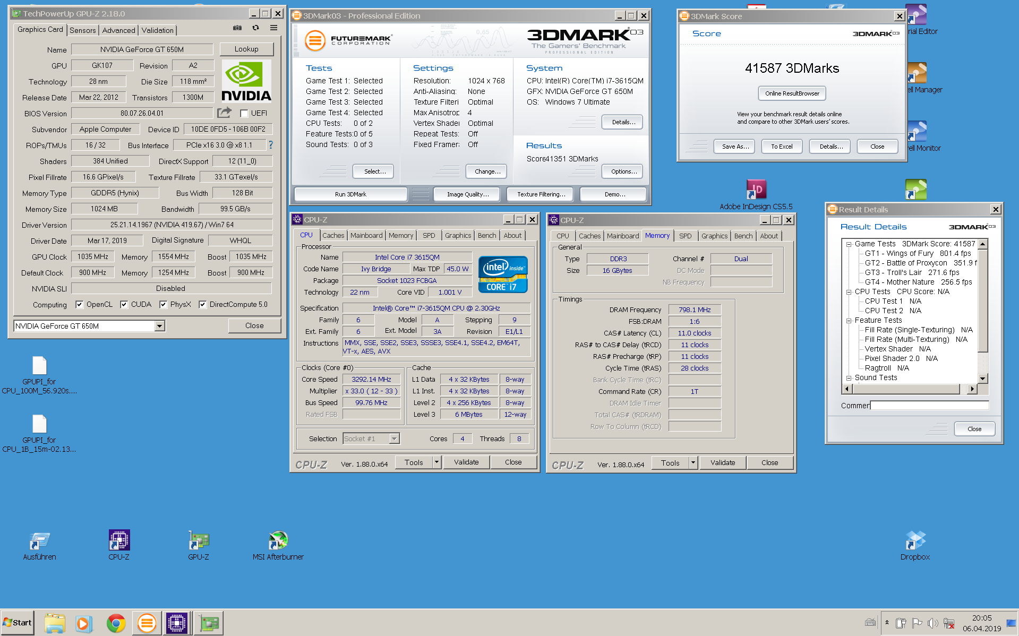Screen dimensions: 1019x636
Task: Open Google Chrome from the taskbar
Action: click(116, 623)
